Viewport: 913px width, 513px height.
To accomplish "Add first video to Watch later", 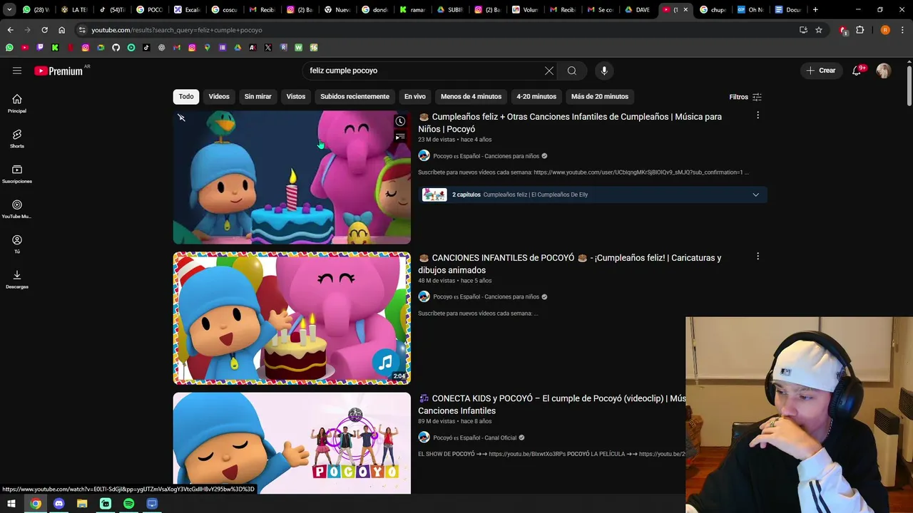I will point(400,121).
